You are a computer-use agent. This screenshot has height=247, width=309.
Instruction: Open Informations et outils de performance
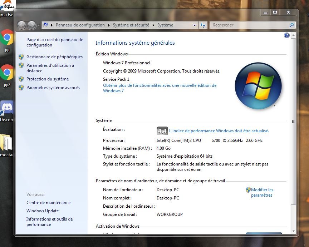pos(49,222)
